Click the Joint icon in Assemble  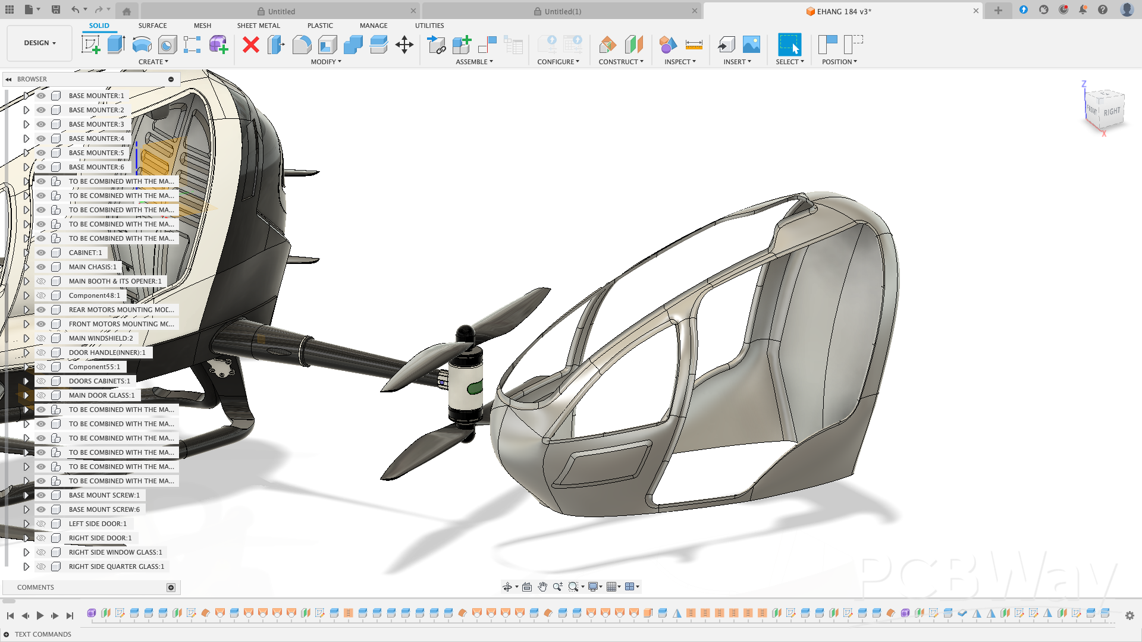click(x=488, y=45)
